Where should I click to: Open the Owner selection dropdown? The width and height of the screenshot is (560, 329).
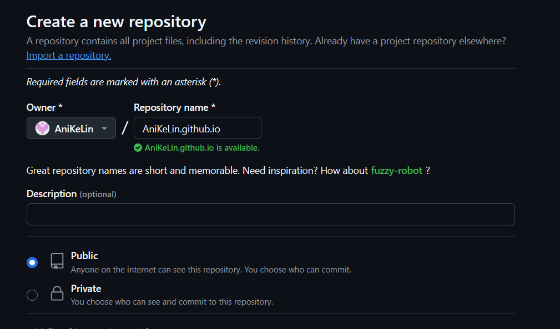coord(71,128)
